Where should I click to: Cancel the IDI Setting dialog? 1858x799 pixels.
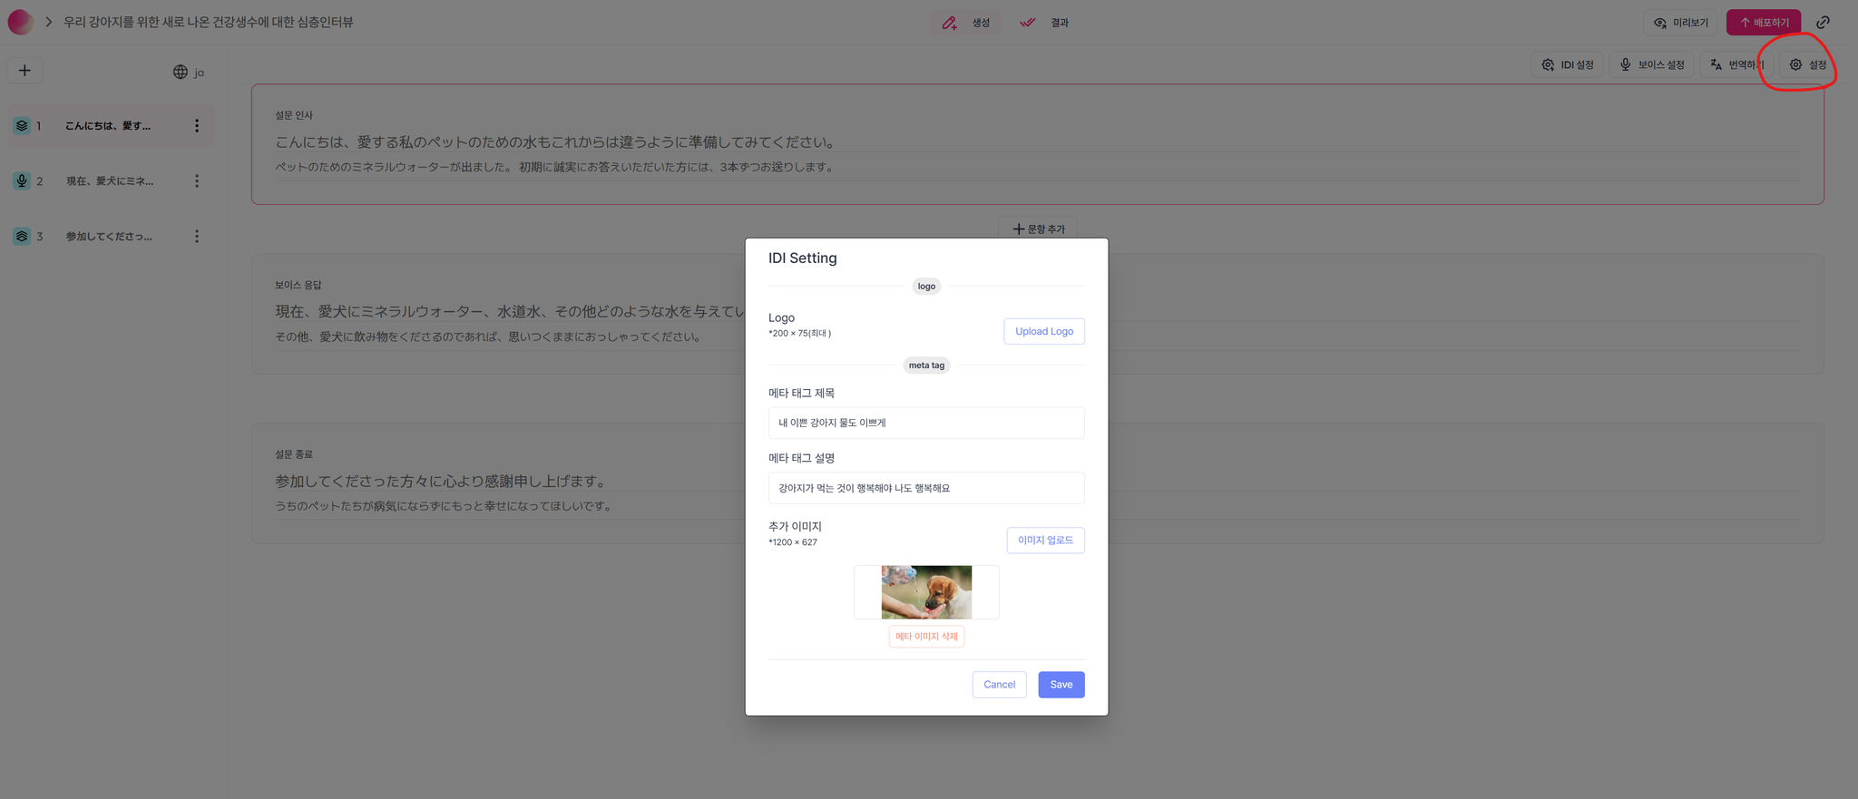999,685
